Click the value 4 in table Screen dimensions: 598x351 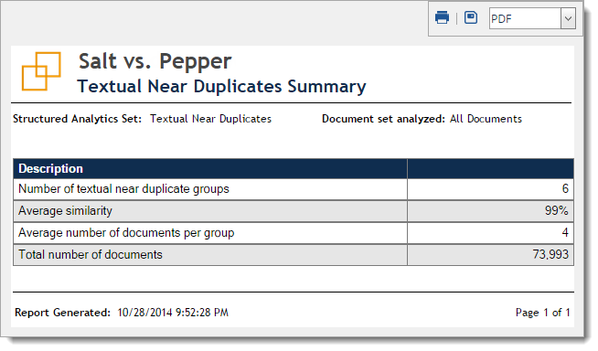point(565,232)
